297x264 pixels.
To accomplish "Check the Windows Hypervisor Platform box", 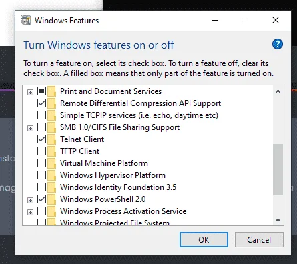I will (41, 175).
